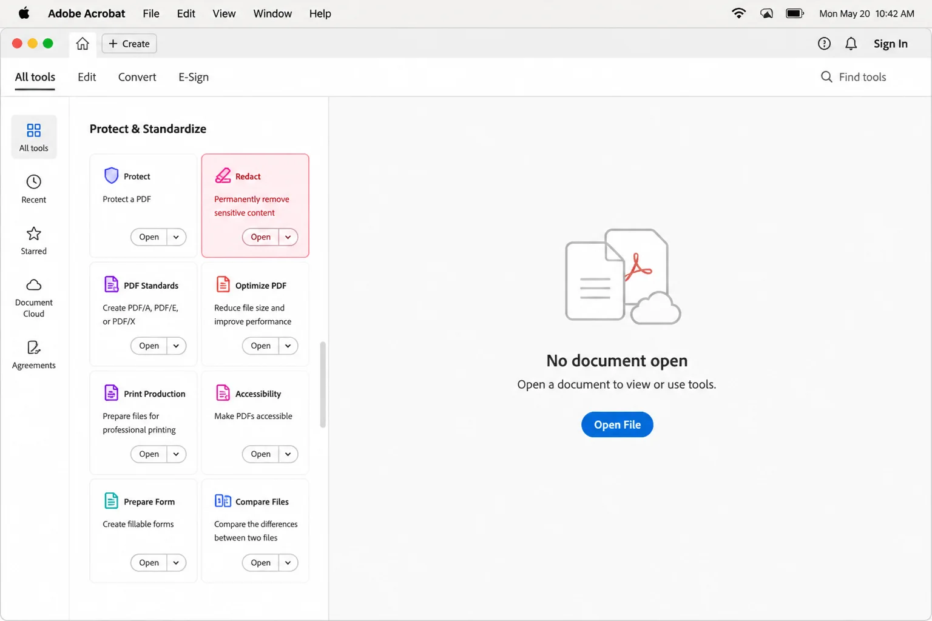Open the Print Production tool
The height and width of the screenshot is (621, 932).
point(149,454)
